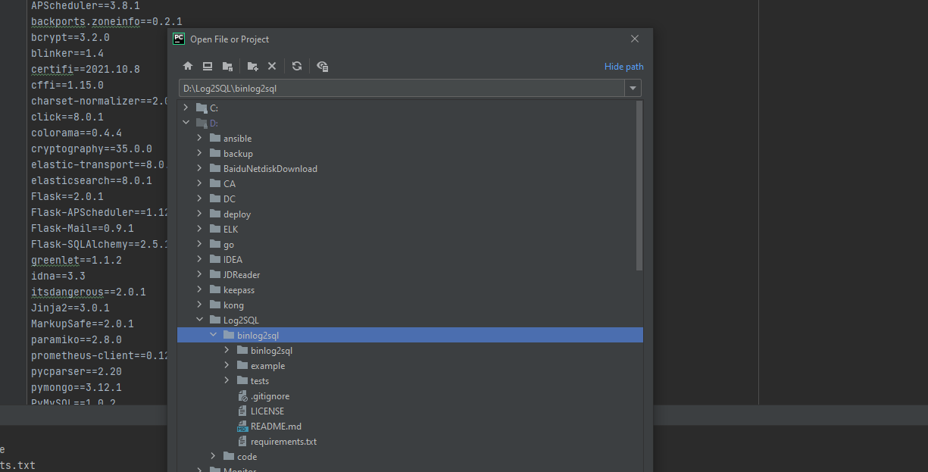Click the Jinja2==3.0.1 line in editor
928x472 pixels.
[x=70, y=308]
